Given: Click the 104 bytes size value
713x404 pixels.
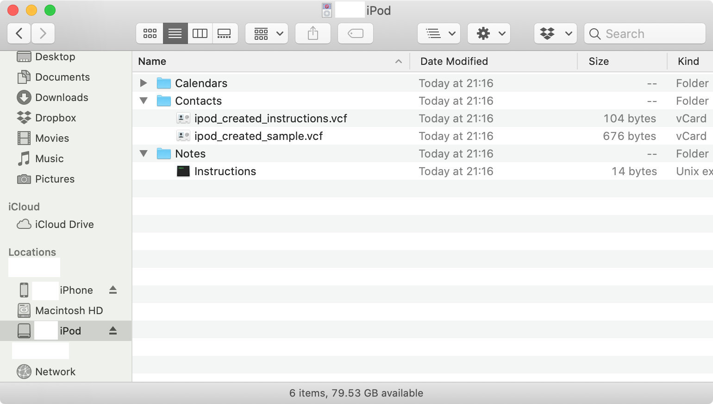Looking at the screenshot, I should click(630, 118).
